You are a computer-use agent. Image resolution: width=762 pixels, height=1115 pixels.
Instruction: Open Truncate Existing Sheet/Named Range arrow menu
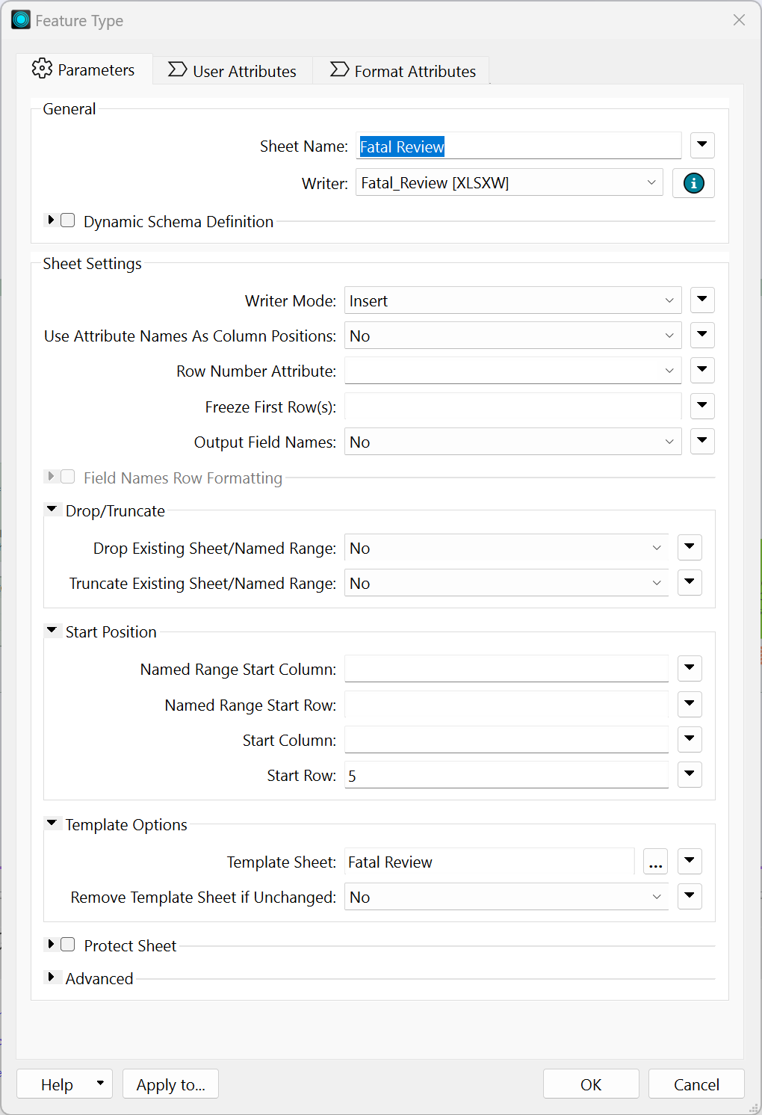point(690,582)
